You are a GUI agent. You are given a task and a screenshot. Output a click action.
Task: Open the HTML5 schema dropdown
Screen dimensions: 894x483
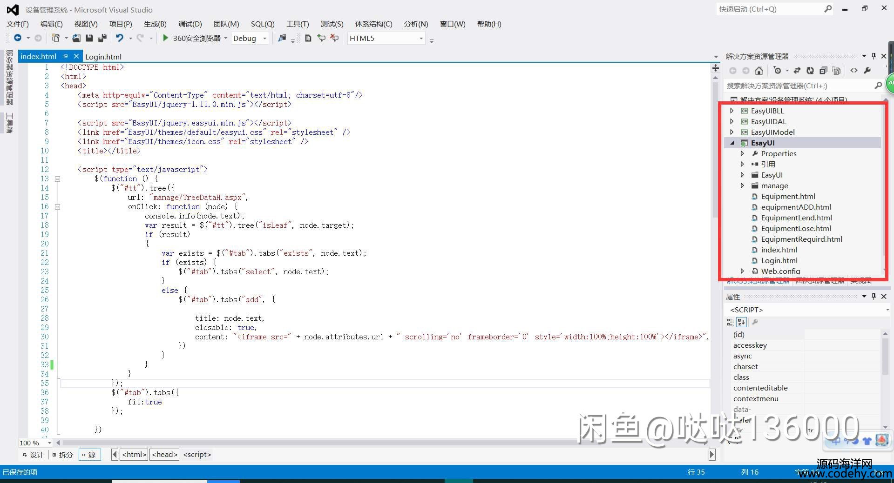pyautogui.click(x=421, y=39)
